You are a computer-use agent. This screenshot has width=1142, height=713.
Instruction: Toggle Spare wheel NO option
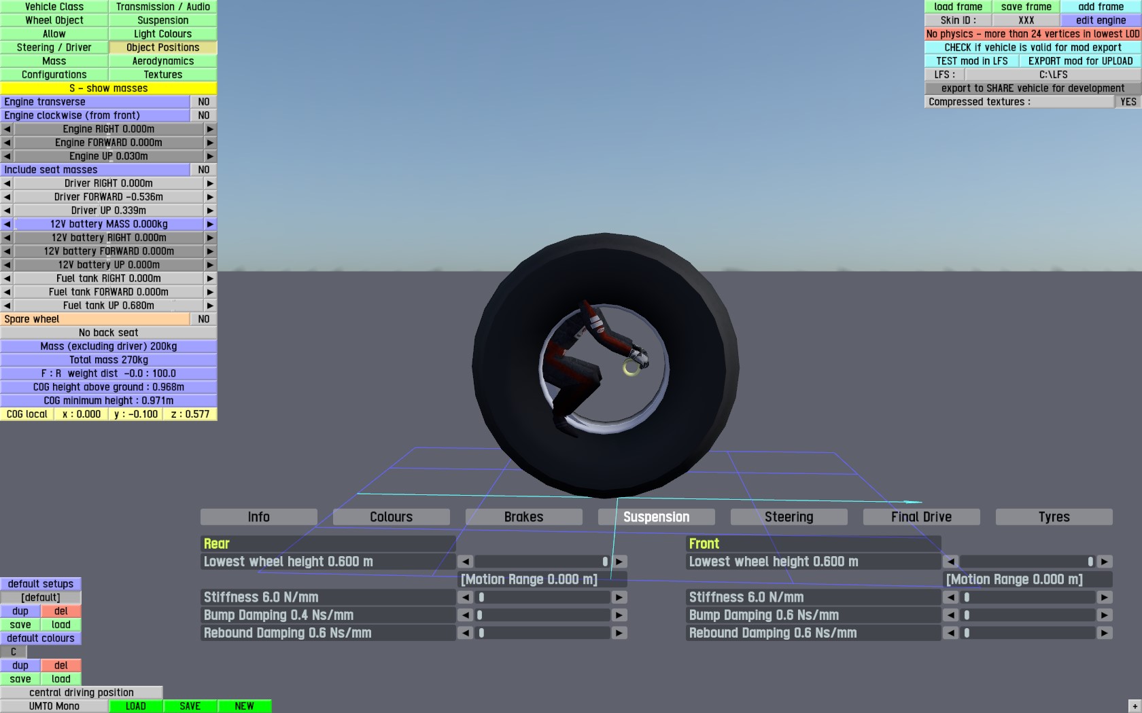pos(203,319)
